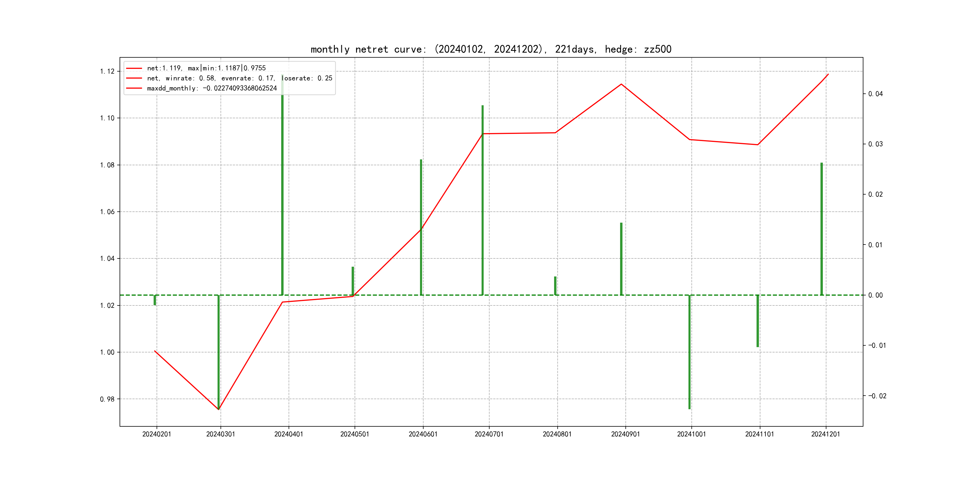Click the negative green bar near 20241001
This screenshot has width=959, height=479.
coord(689,352)
